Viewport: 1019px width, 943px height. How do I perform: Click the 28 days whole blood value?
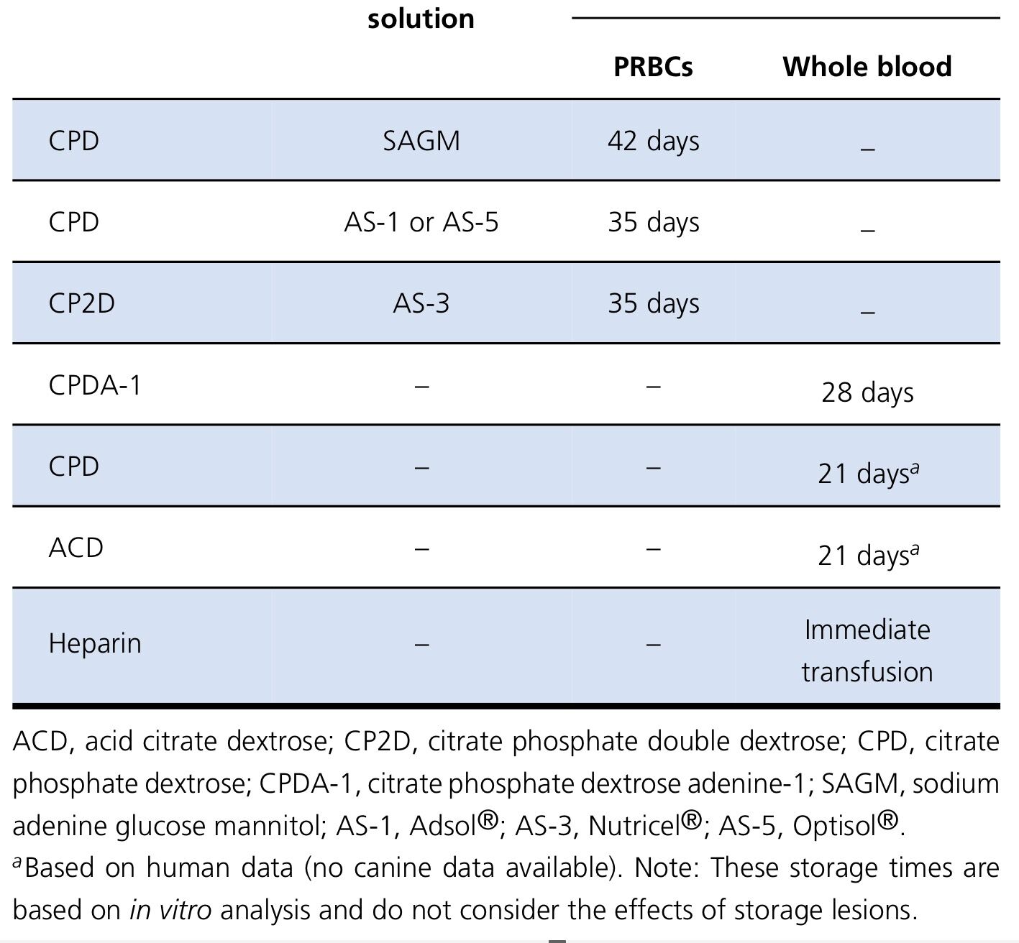coord(867,392)
